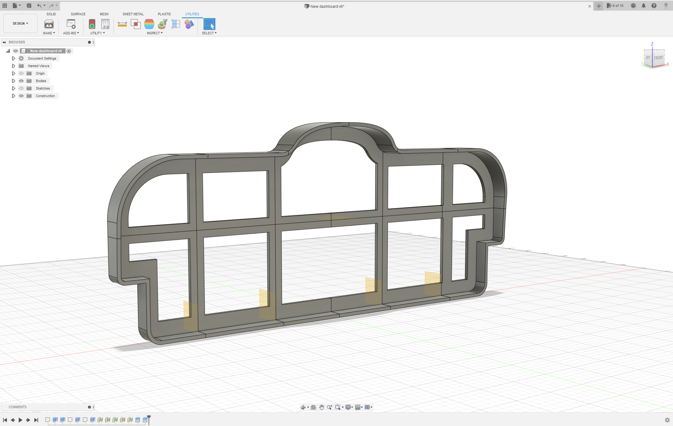Image resolution: width=673 pixels, height=426 pixels.
Task: Click the Interference inspect tool
Action: click(x=135, y=24)
